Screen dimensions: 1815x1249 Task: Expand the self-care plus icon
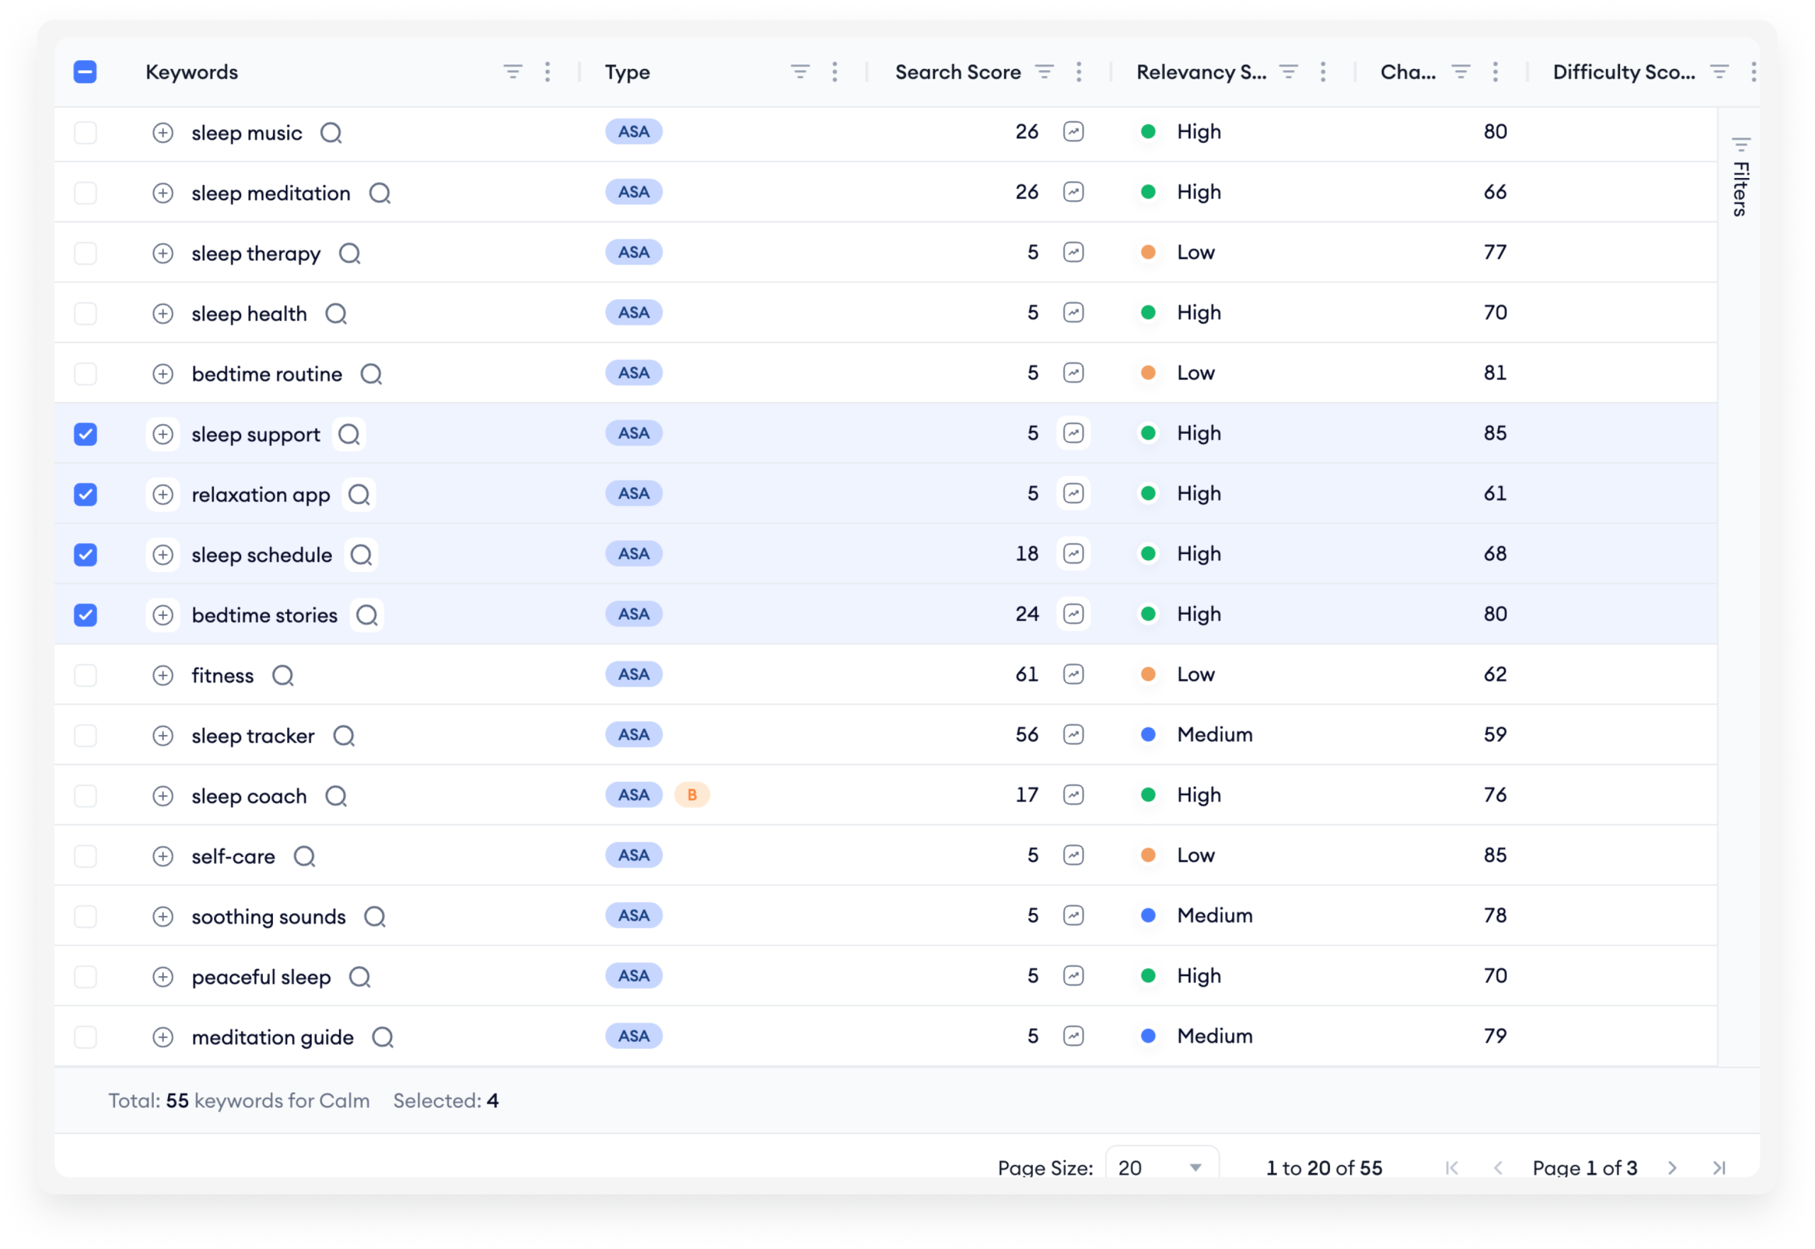[x=163, y=856]
